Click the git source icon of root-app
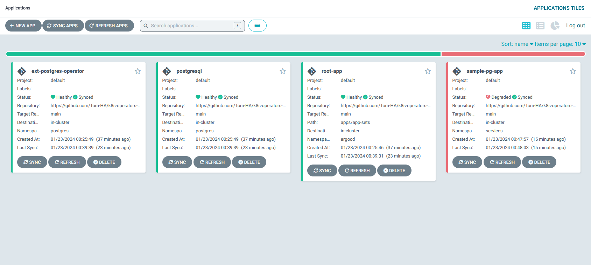The width and height of the screenshot is (591, 265). tap(312, 71)
